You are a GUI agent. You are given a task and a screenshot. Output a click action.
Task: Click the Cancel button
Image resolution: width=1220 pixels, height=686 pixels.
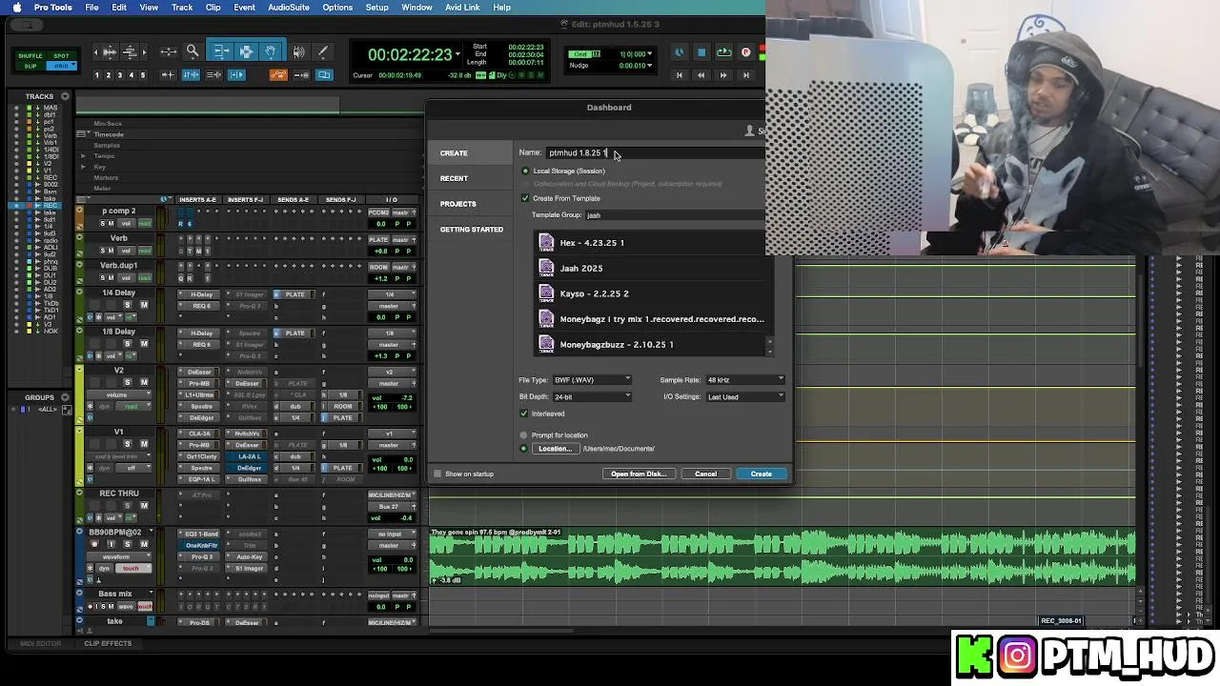(x=705, y=474)
